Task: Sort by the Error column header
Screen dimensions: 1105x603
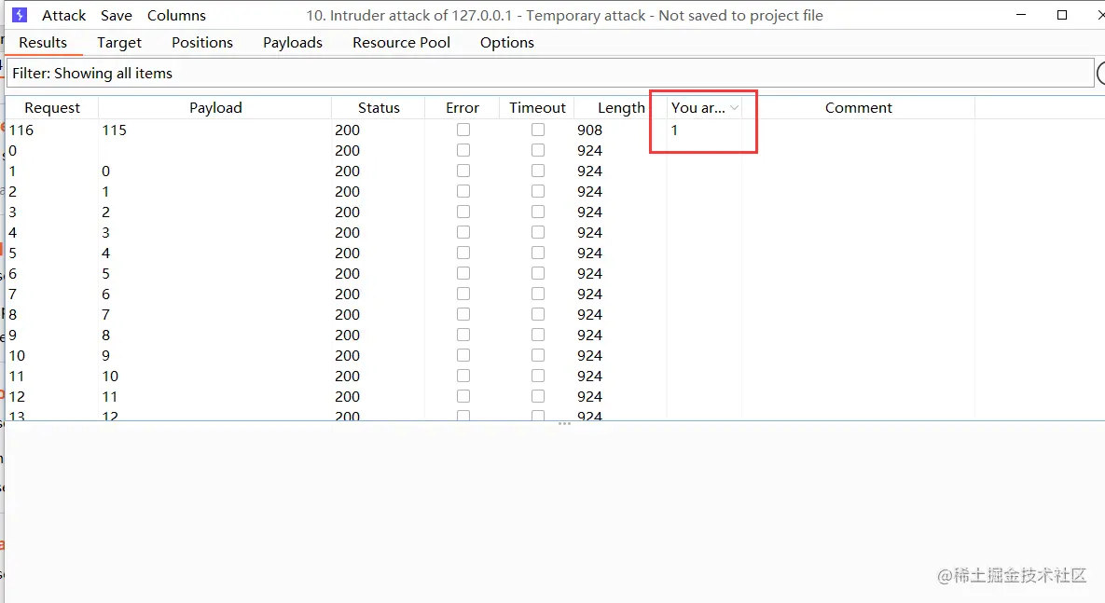Action: pos(463,108)
